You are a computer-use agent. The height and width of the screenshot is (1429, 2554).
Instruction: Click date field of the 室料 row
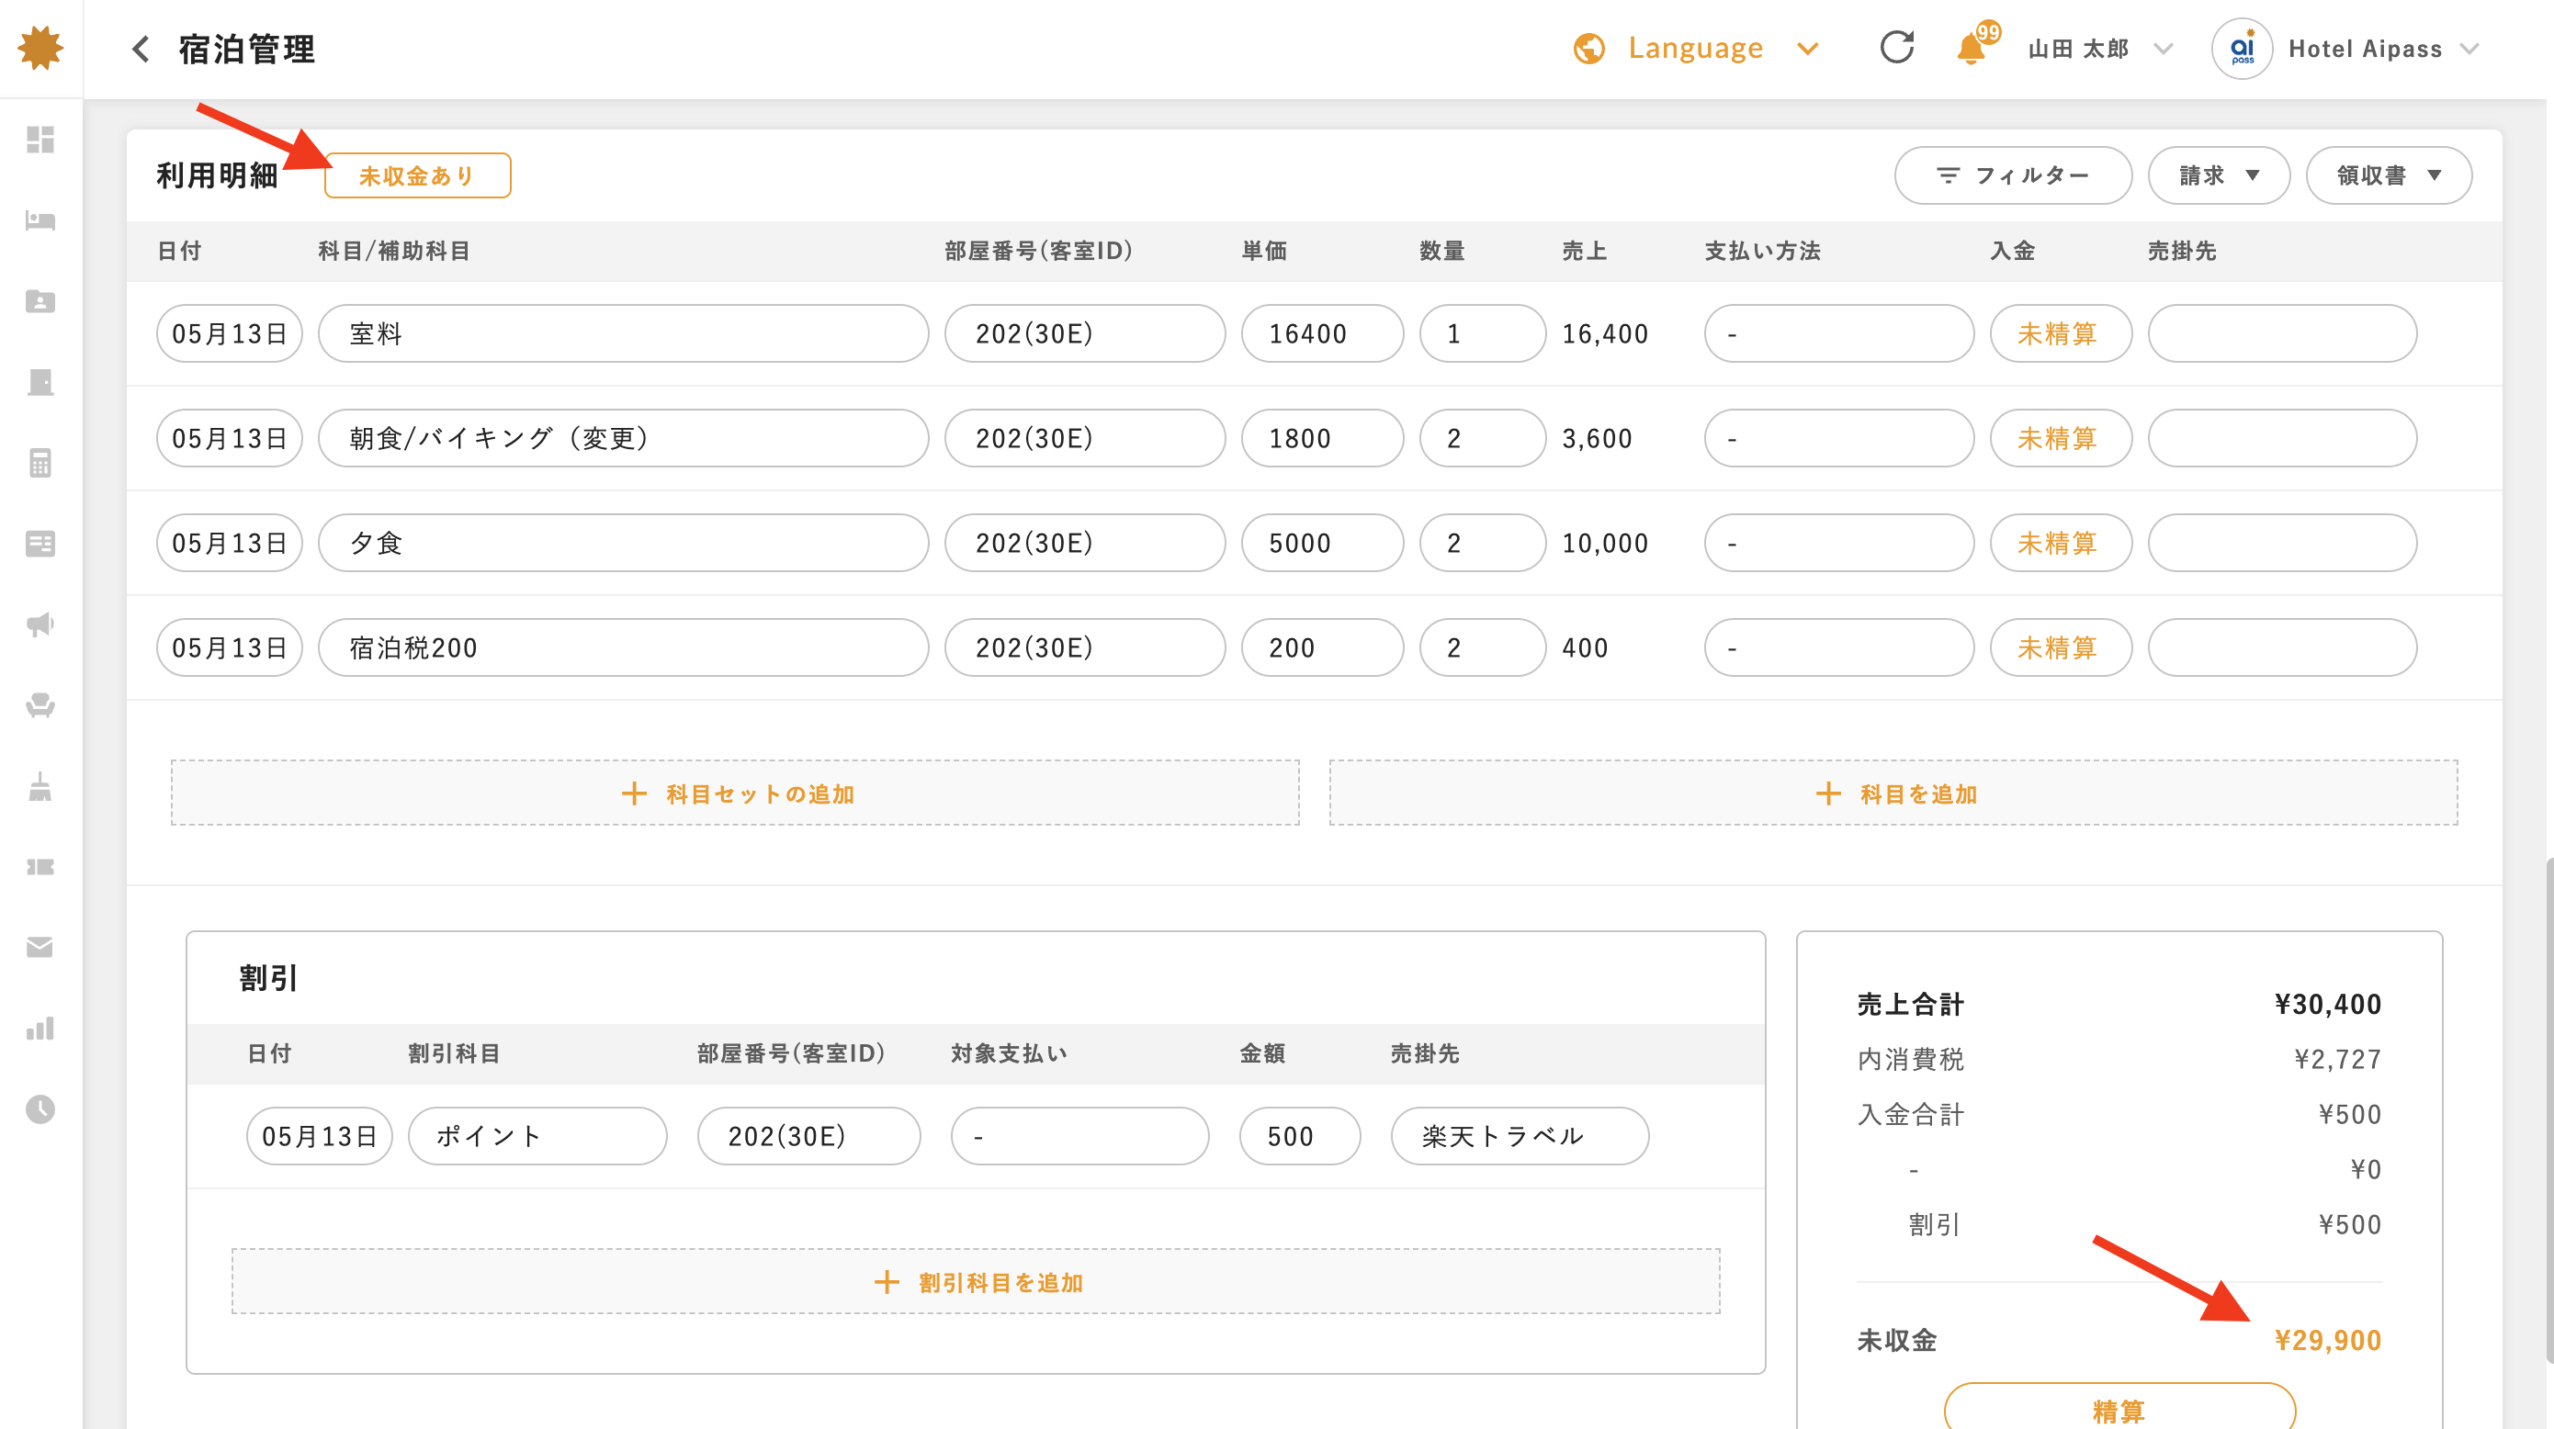coord(229,333)
